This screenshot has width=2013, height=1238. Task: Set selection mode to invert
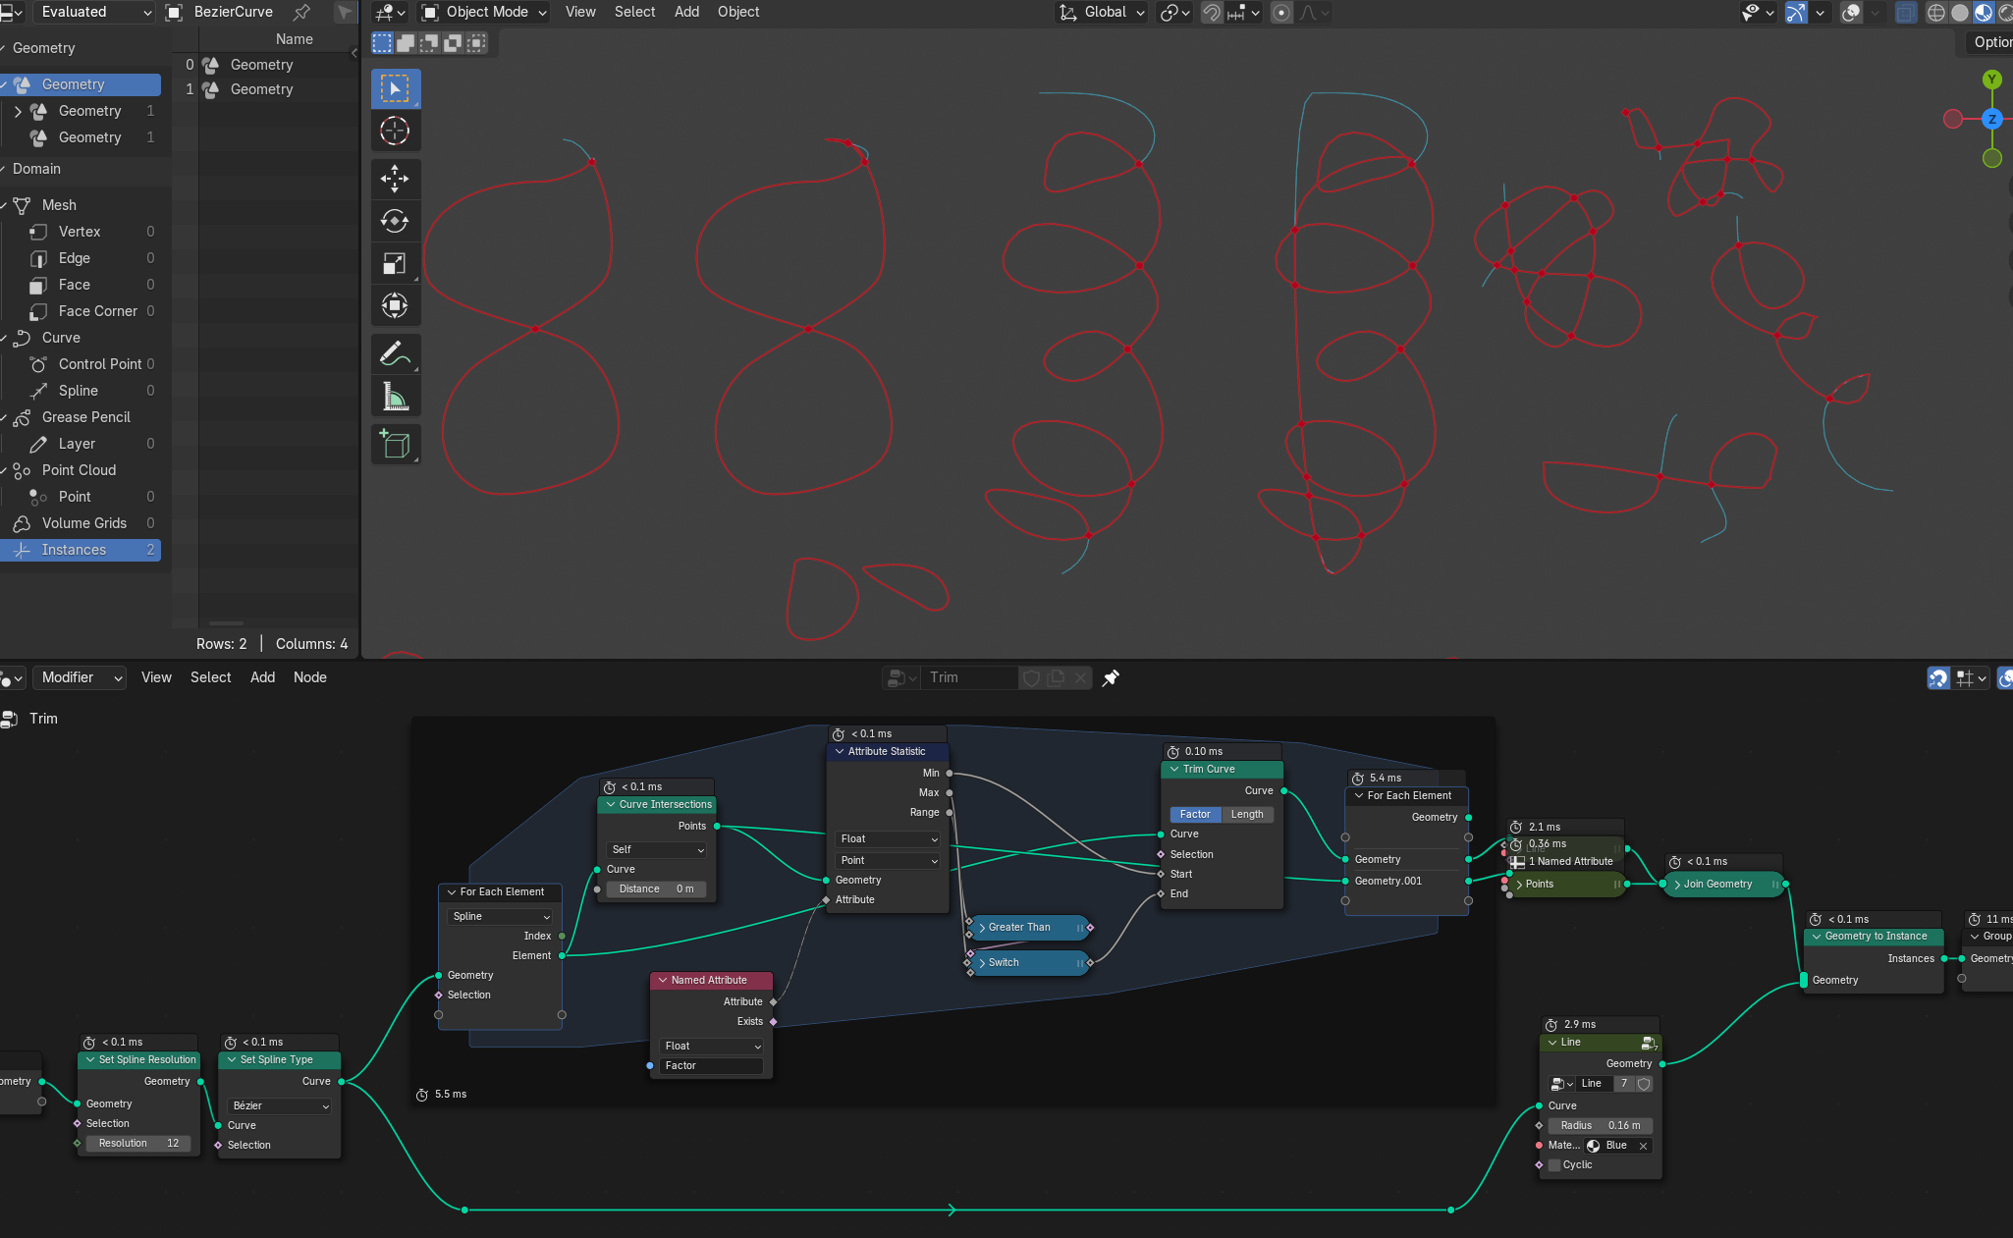(453, 42)
